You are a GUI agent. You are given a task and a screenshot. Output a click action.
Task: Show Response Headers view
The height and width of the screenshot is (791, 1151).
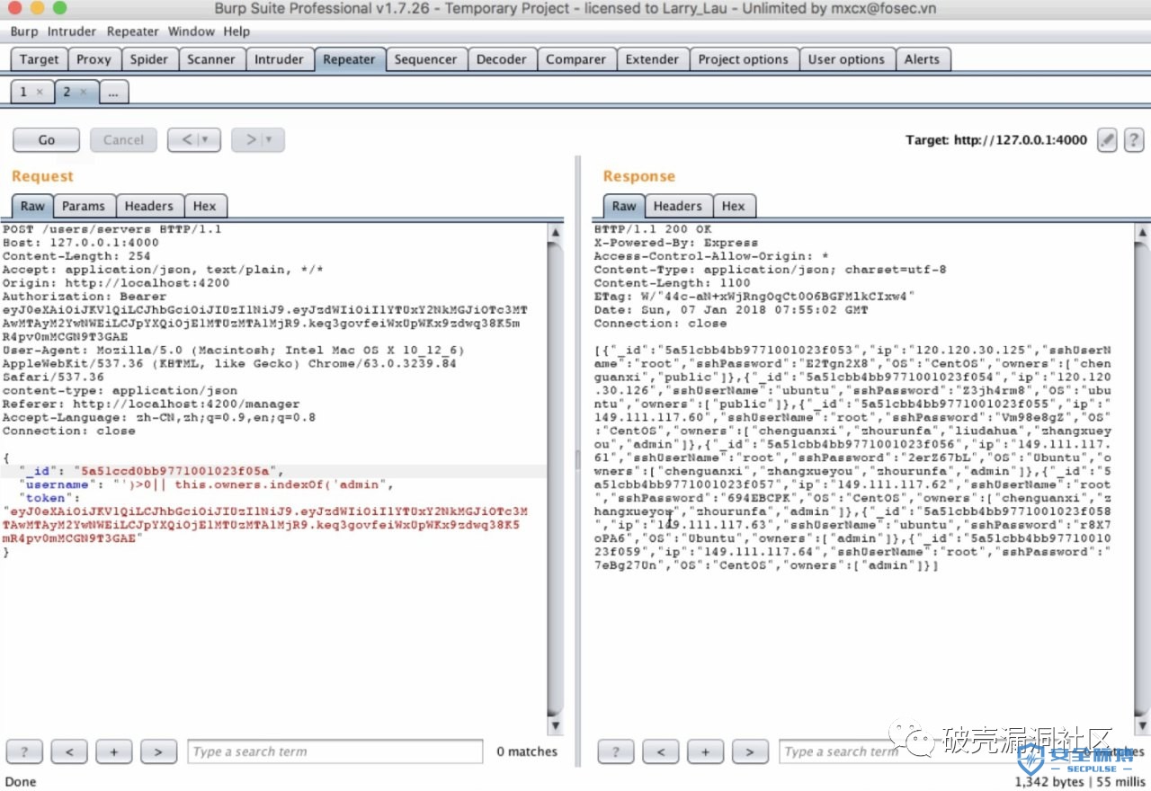click(678, 206)
